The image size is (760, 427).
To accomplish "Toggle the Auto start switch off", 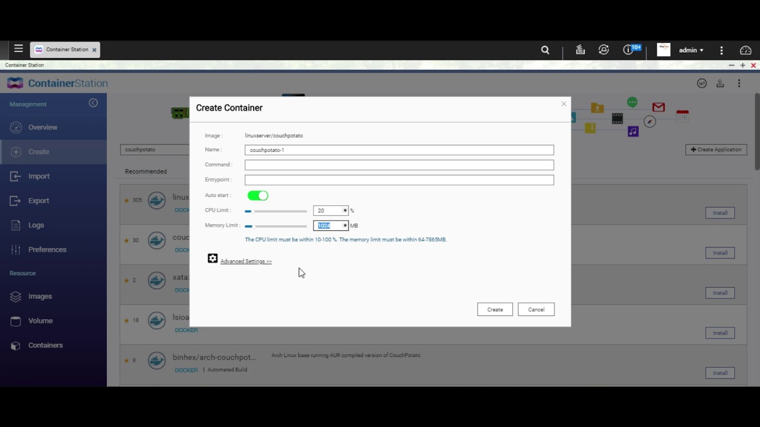I will point(258,196).
